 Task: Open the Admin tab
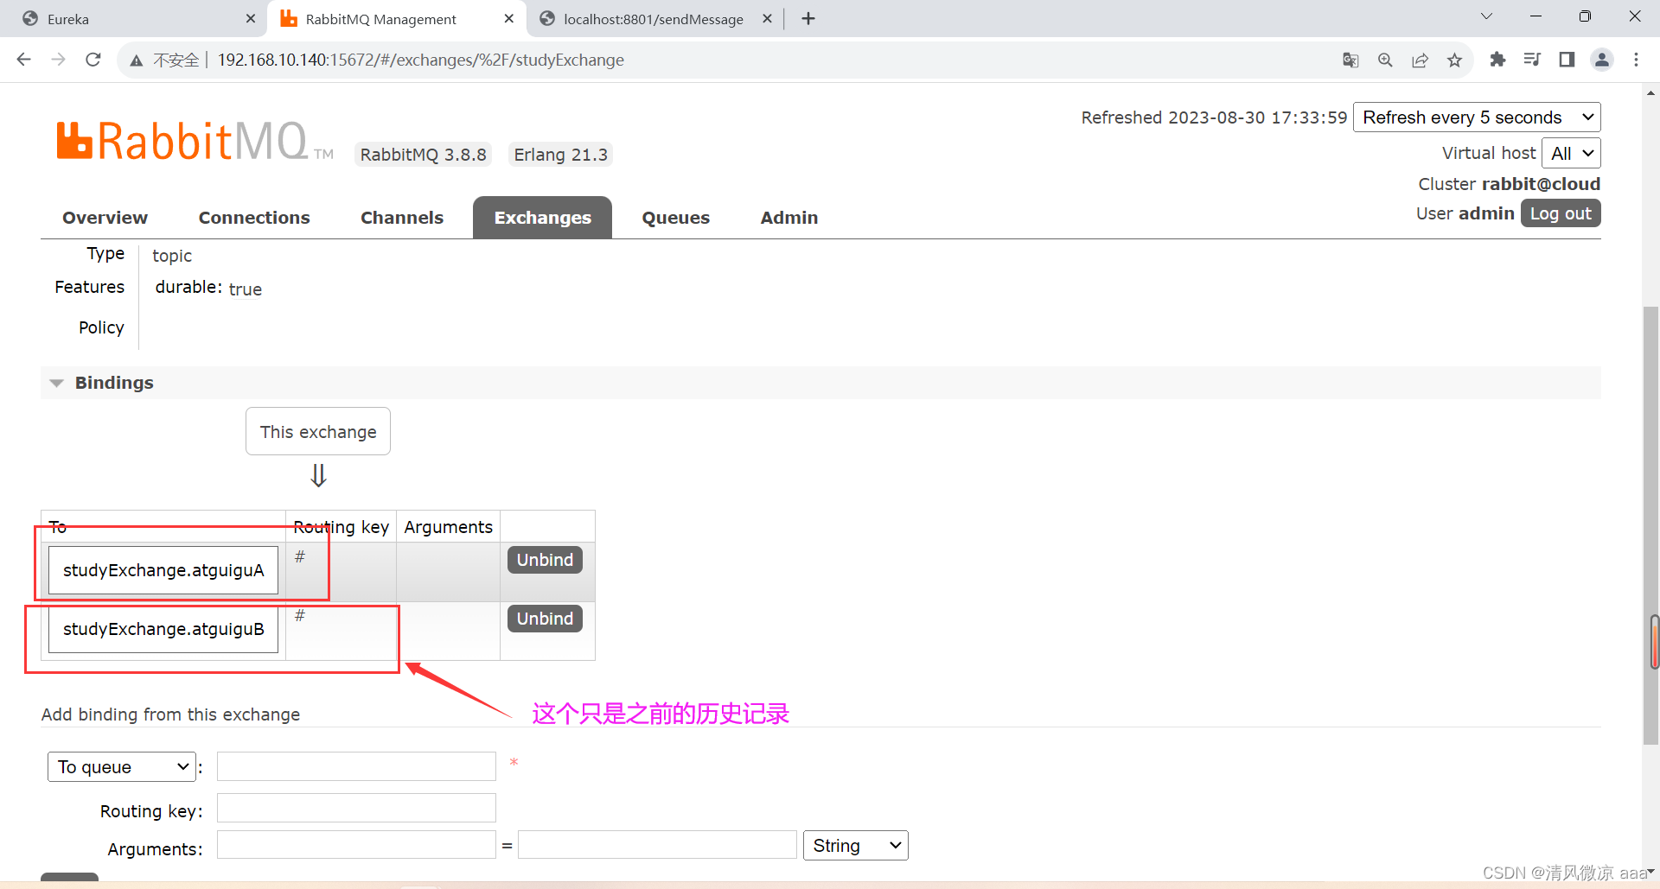tap(789, 218)
